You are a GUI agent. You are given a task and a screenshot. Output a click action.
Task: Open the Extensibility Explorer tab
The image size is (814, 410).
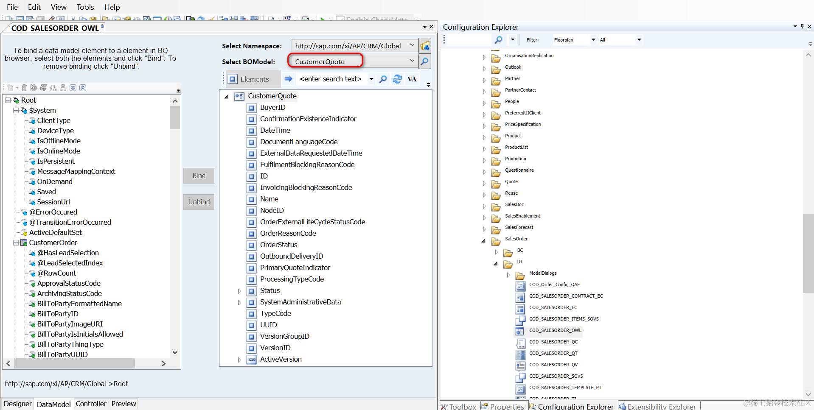(x=657, y=406)
